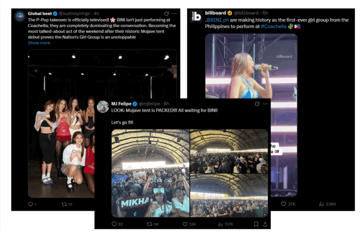Viewport: 364px width, 236px height.
Task: View billboard tweet's 236K views stats
Action: click(x=321, y=204)
